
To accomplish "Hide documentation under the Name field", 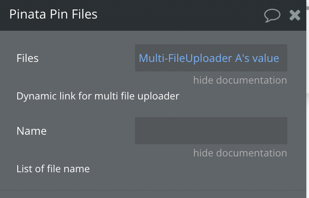I will [240, 153].
